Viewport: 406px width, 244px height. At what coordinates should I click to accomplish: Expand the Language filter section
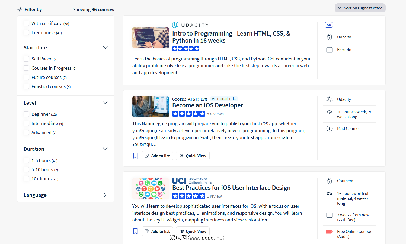[x=105, y=195]
